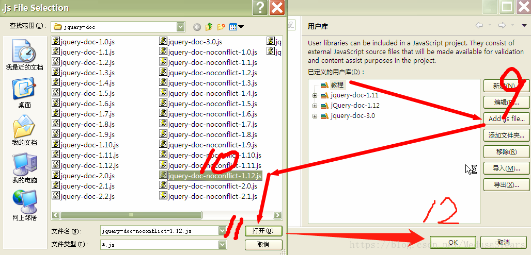Go up one folder level icon
531x255 pixels.
[209, 27]
